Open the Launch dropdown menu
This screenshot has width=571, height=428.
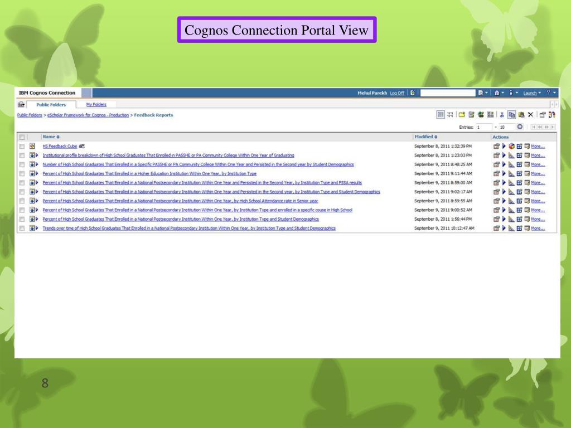532,93
